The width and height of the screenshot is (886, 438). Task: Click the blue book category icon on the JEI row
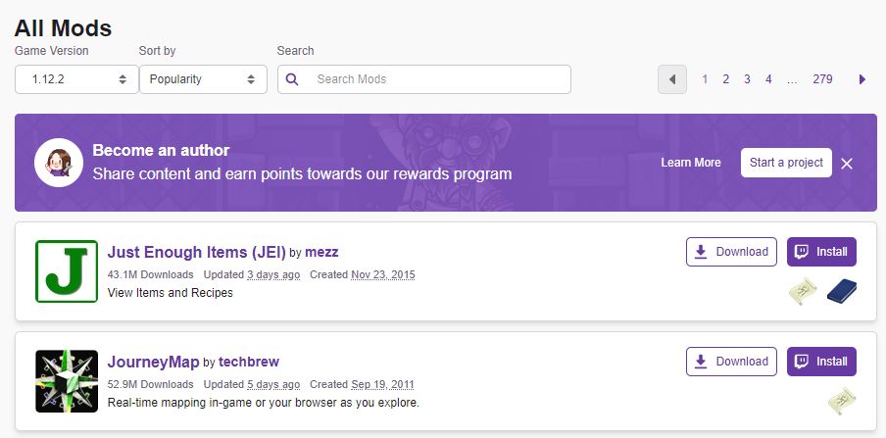(x=841, y=292)
